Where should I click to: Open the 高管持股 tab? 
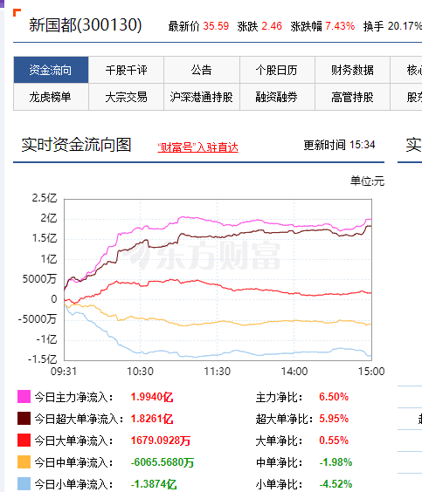tap(353, 97)
